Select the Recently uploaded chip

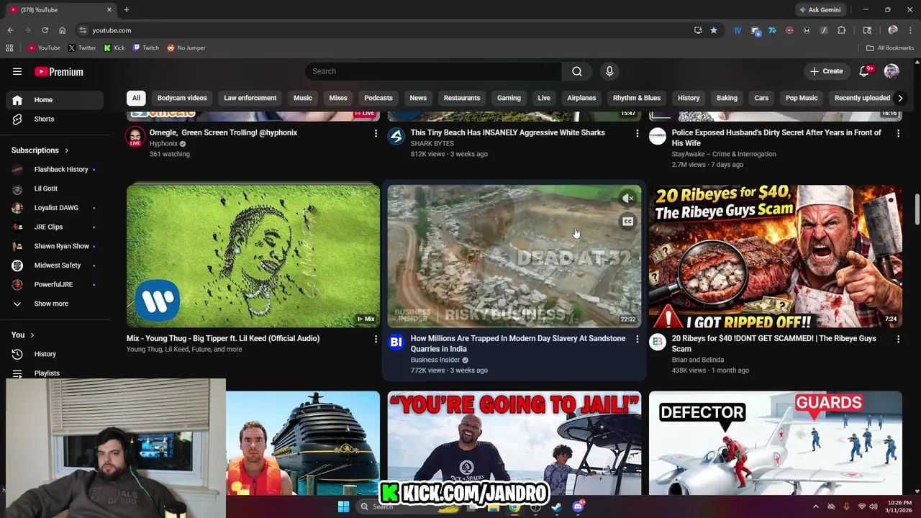coord(862,98)
